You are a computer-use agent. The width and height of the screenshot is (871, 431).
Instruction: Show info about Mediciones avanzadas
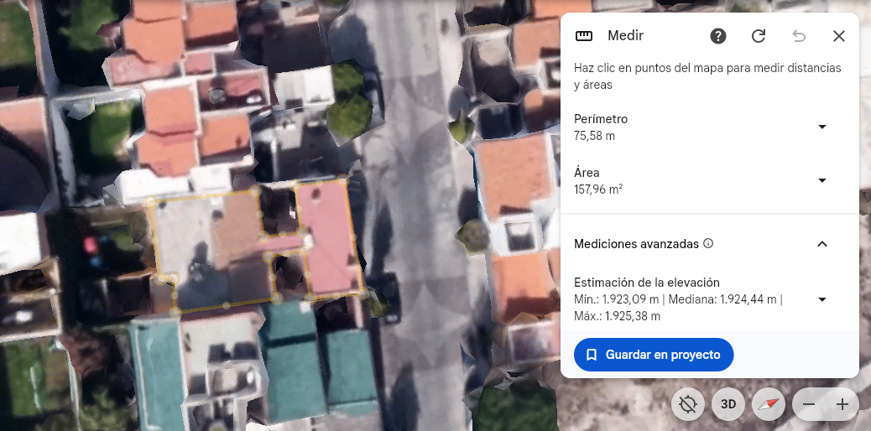(708, 243)
